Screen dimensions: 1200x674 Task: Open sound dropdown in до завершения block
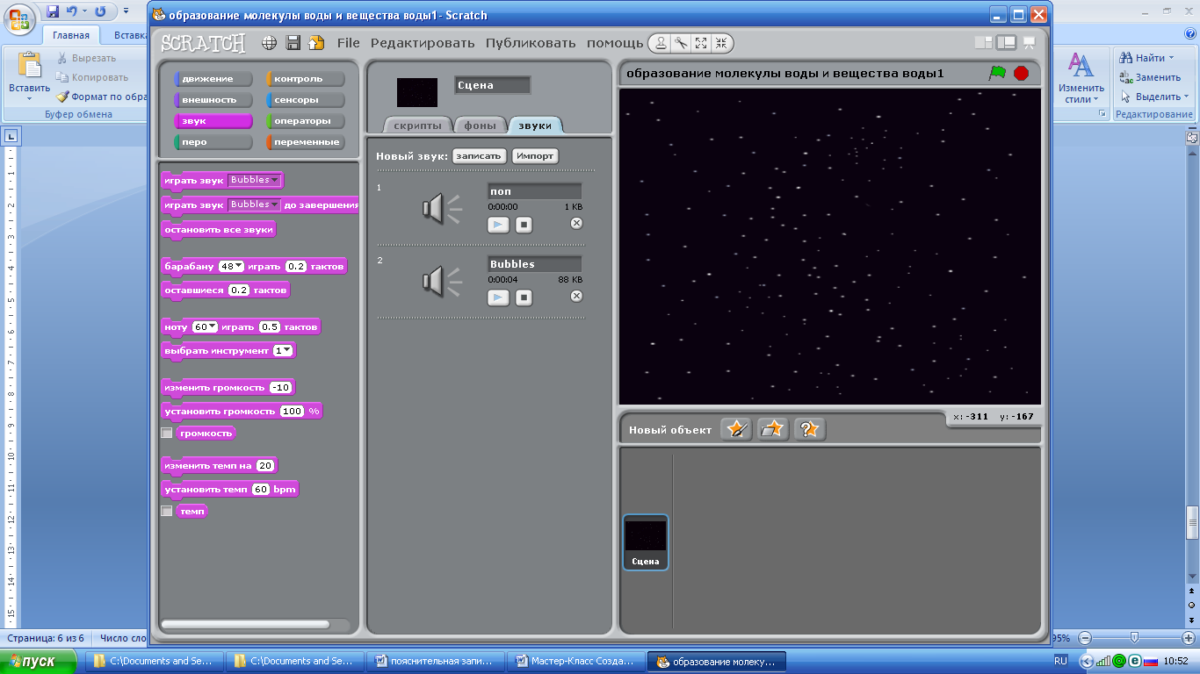(254, 204)
